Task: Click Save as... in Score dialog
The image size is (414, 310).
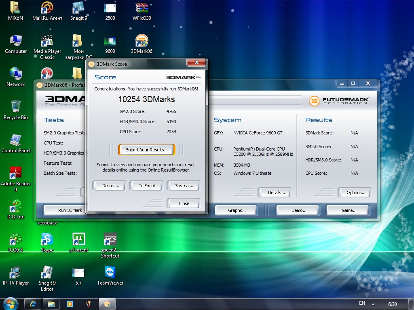Action: tap(184, 186)
